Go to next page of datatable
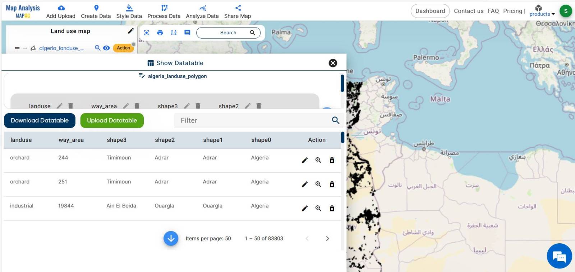This screenshot has width=575, height=272. click(327, 238)
